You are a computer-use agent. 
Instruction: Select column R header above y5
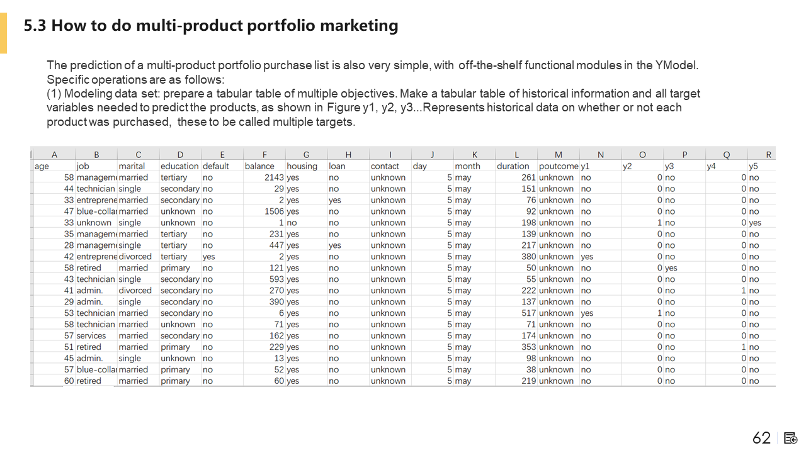tap(768, 155)
